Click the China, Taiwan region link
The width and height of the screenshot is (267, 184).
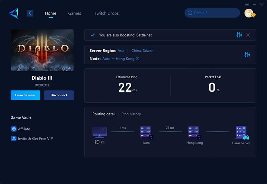pyautogui.click(x=143, y=51)
